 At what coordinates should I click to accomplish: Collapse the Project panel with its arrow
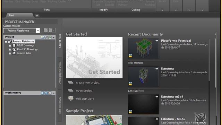click(53, 37)
